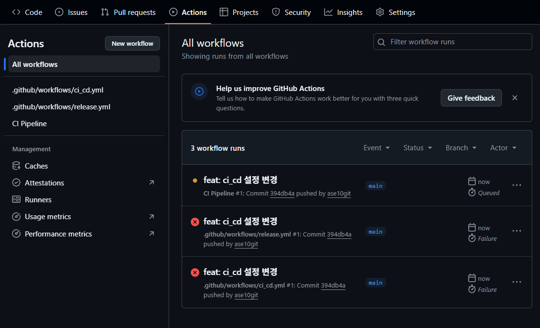Open the Code tab
The image size is (540, 328).
[x=27, y=13]
